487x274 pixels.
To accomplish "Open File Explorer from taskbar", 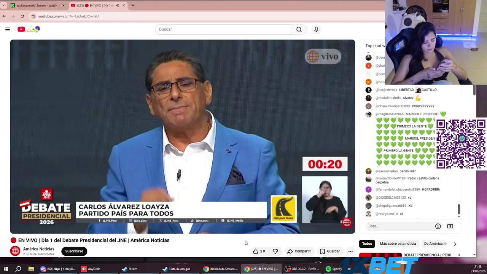I will click(31, 269).
